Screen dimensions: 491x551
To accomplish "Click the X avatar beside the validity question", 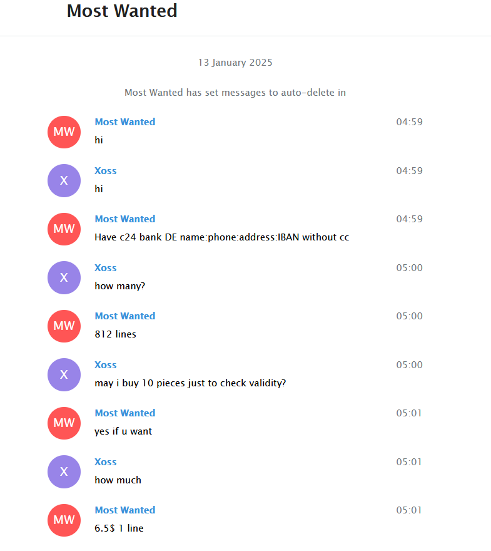I will pyautogui.click(x=64, y=374).
